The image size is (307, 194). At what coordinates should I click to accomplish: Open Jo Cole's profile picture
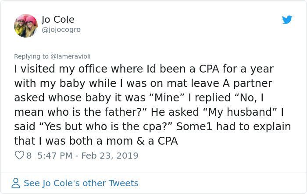(26, 25)
